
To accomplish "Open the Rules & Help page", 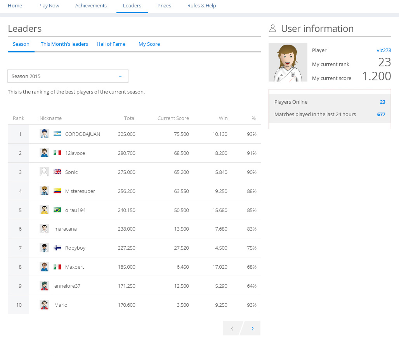I will [201, 6].
